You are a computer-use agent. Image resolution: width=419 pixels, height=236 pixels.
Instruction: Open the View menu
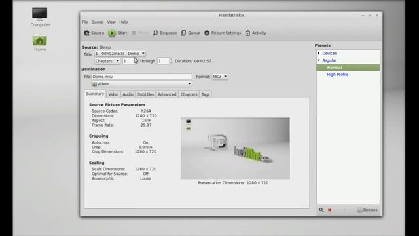point(111,22)
